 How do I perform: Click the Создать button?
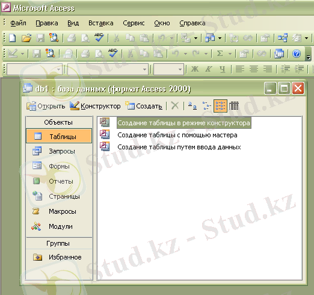[144, 106]
